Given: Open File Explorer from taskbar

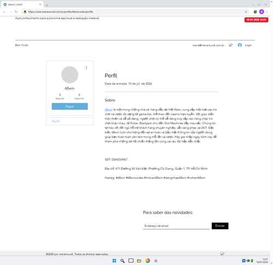Looking at the screenshot, I should click(x=139, y=261).
